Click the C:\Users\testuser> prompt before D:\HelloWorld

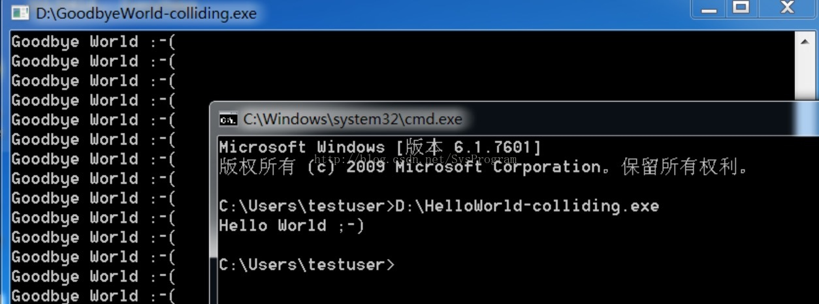point(307,206)
